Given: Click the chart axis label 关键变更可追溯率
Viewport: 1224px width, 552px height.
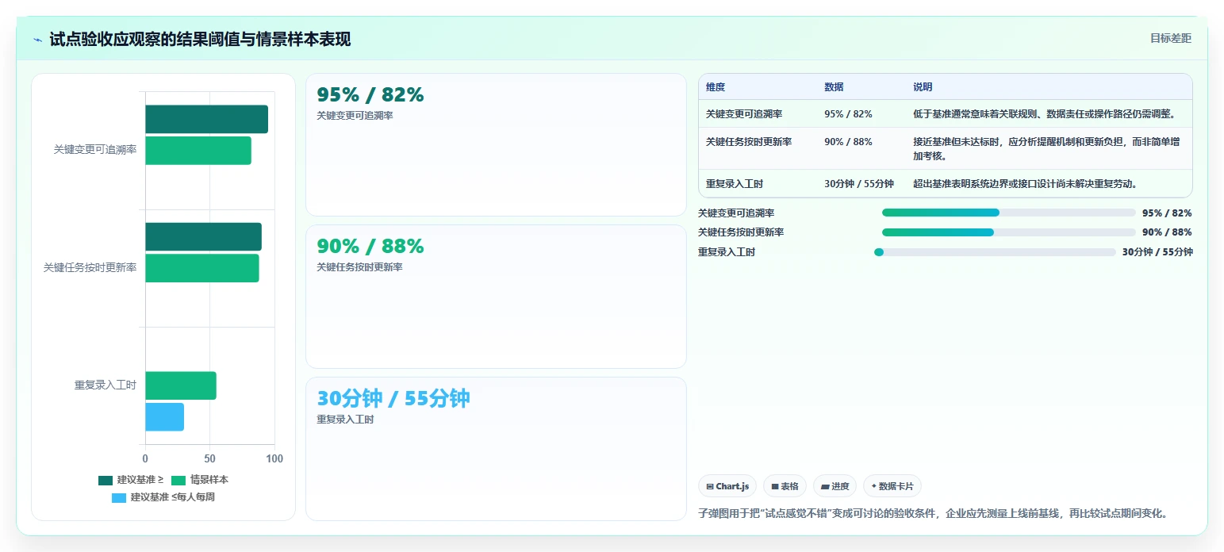Looking at the screenshot, I should tap(95, 149).
